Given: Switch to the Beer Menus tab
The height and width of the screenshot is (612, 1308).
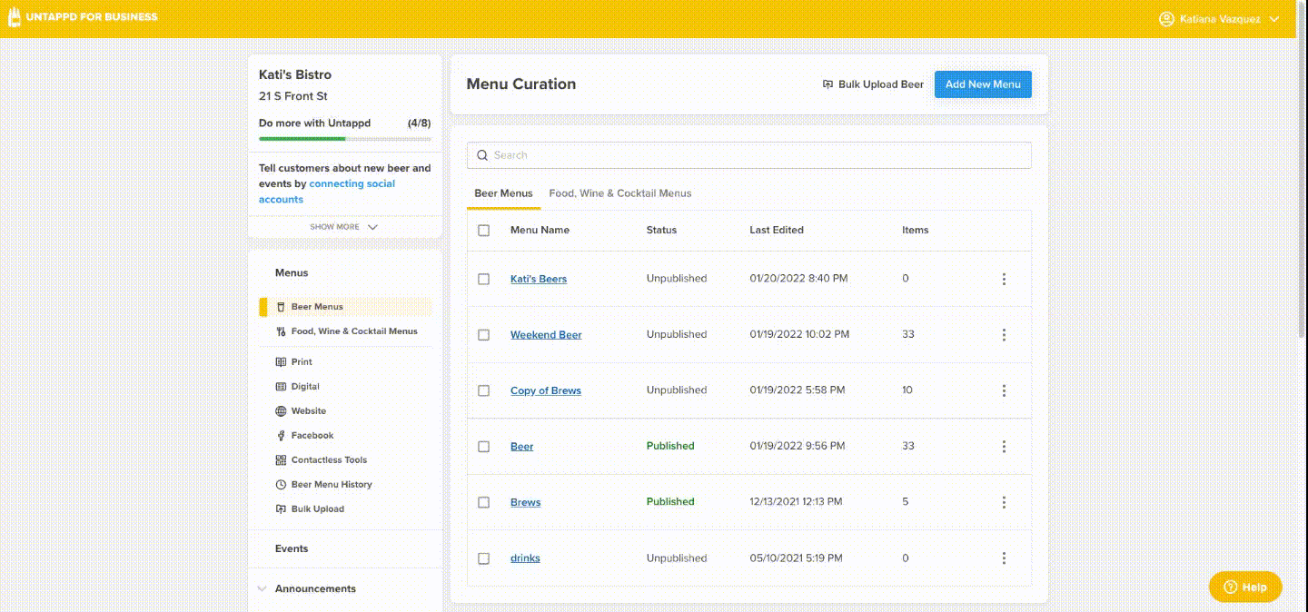Looking at the screenshot, I should click(x=503, y=193).
